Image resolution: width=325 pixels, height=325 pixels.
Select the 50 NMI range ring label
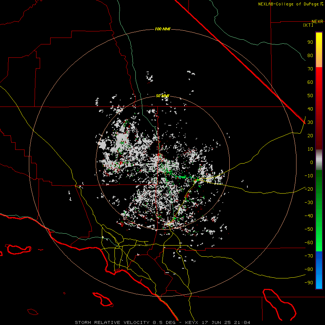coord(162,96)
